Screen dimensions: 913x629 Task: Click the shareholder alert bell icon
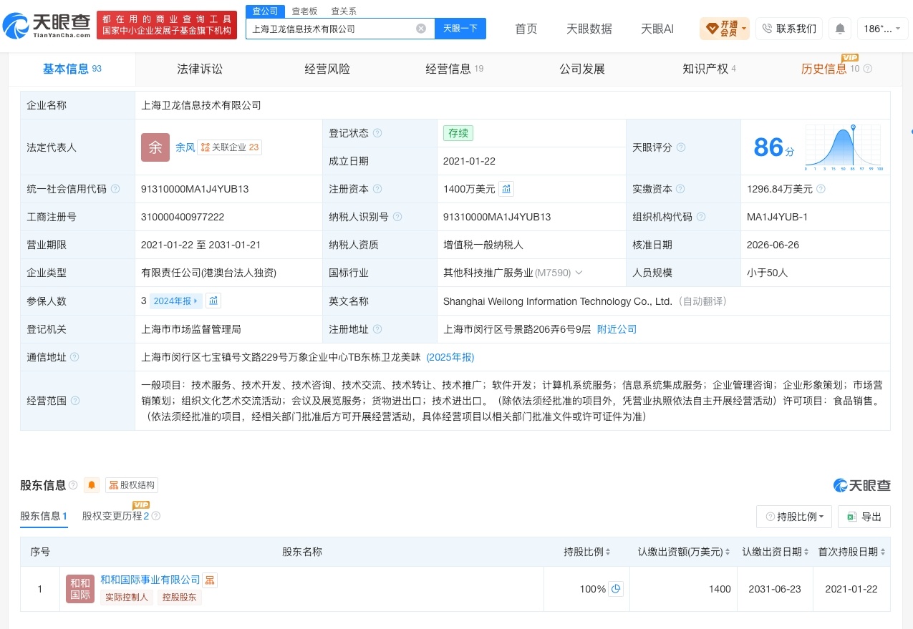coord(92,485)
